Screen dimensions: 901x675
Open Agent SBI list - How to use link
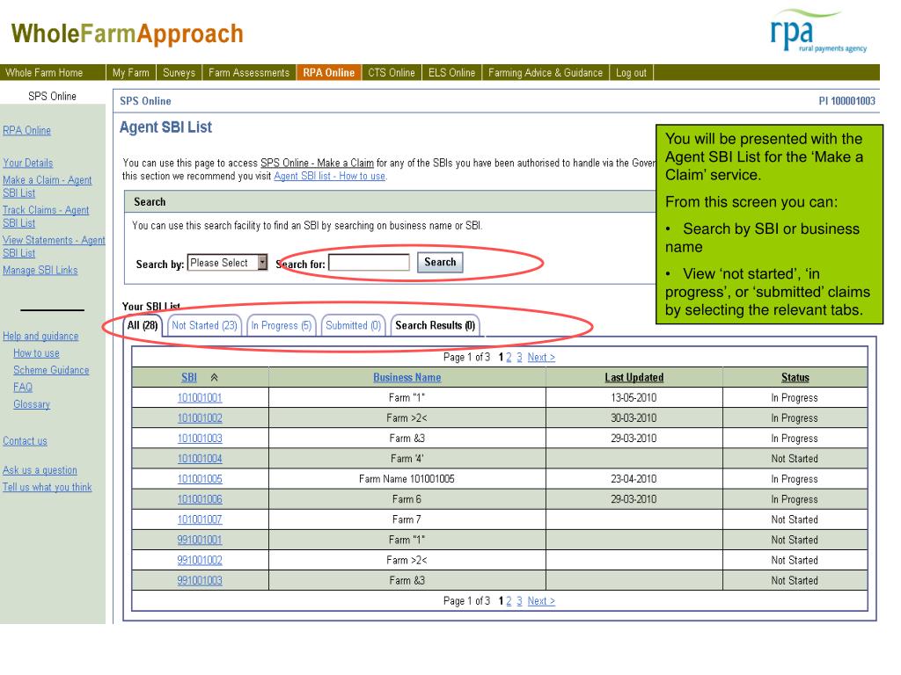pyautogui.click(x=330, y=176)
